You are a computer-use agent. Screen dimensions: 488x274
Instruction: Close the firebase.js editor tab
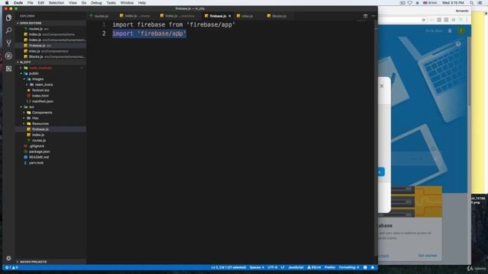pyautogui.click(x=230, y=16)
